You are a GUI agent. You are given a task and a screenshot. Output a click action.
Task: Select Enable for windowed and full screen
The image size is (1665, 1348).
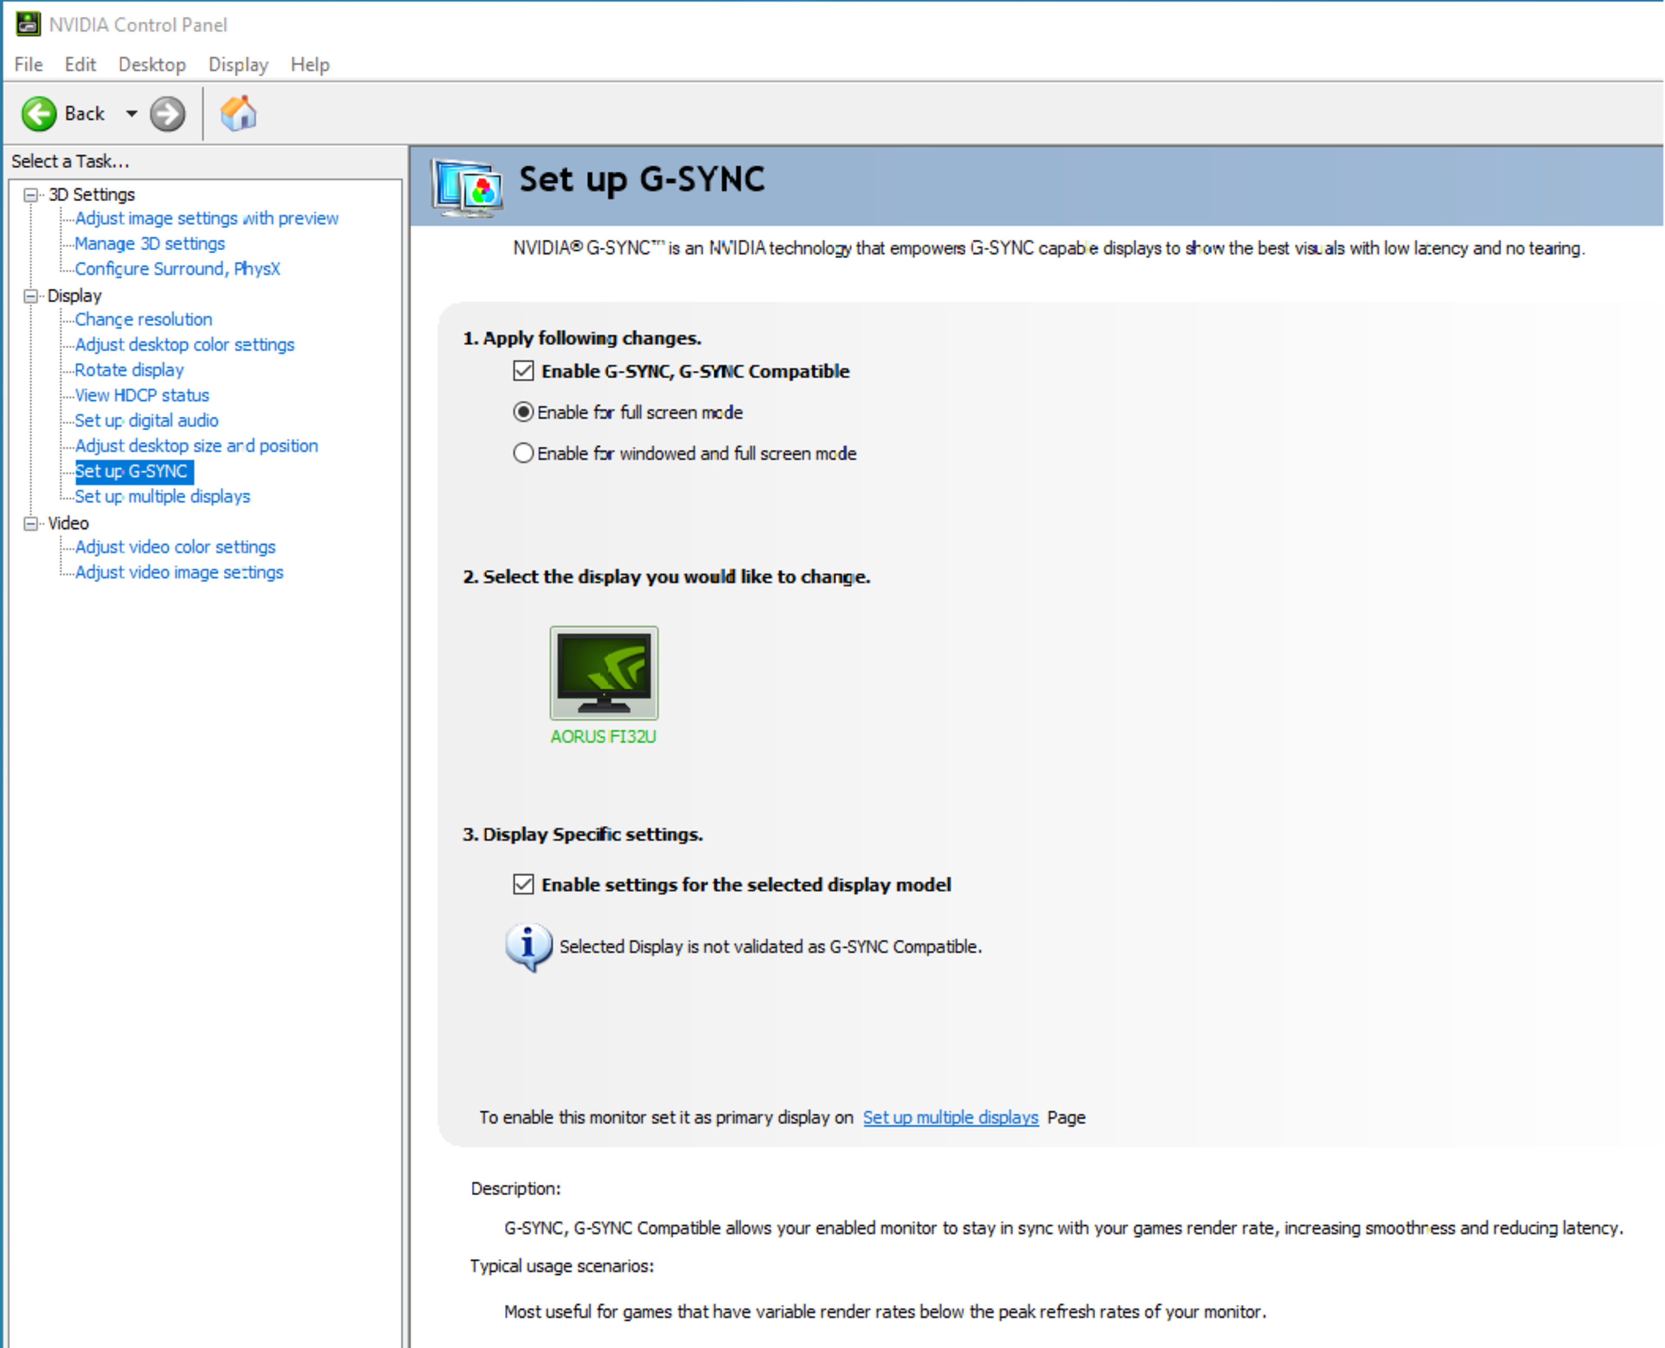(523, 453)
